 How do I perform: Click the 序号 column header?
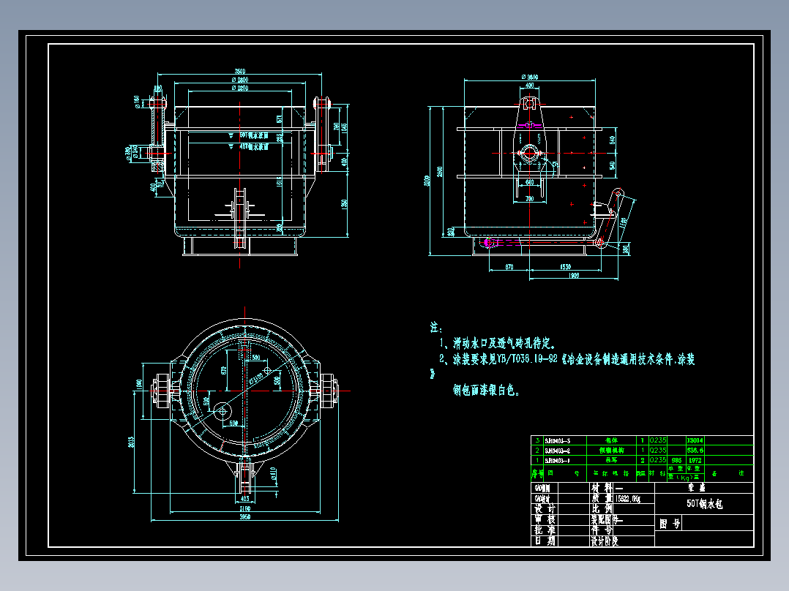click(x=537, y=473)
